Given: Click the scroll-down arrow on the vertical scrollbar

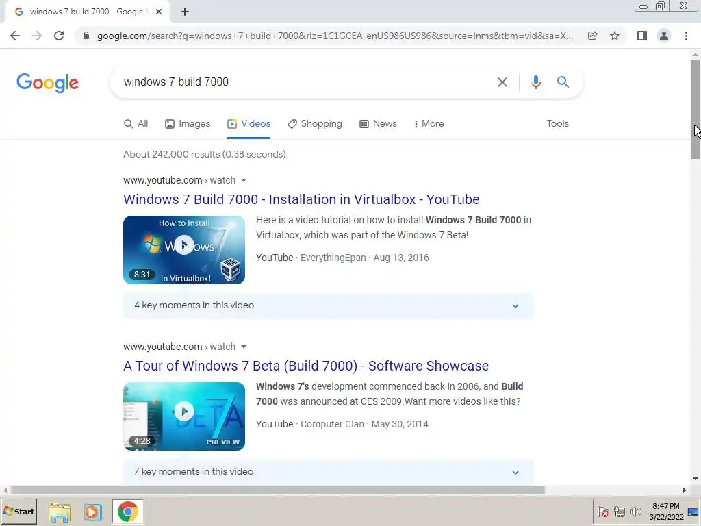Looking at the screenshot, I should pos(696,479).
